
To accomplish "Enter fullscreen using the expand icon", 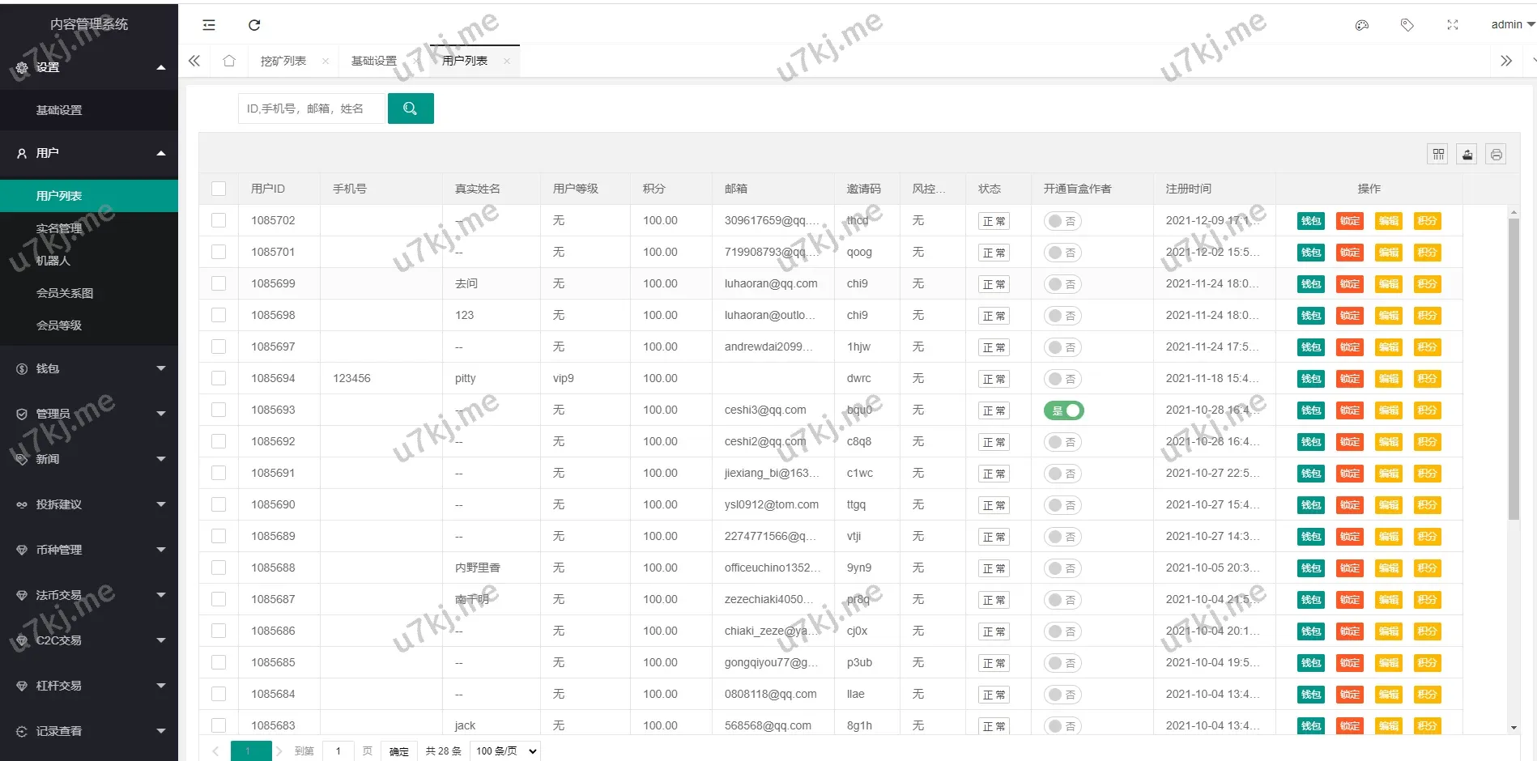I will pyautogui.click(x=1453, y=24).
